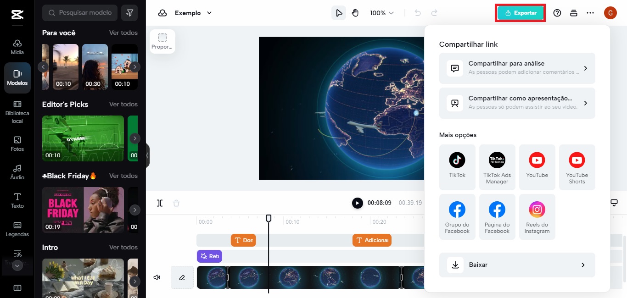The width and height of the screenshot is (627, 298).
Task: Show next Intro templates
Action: (x=134, y=281)
